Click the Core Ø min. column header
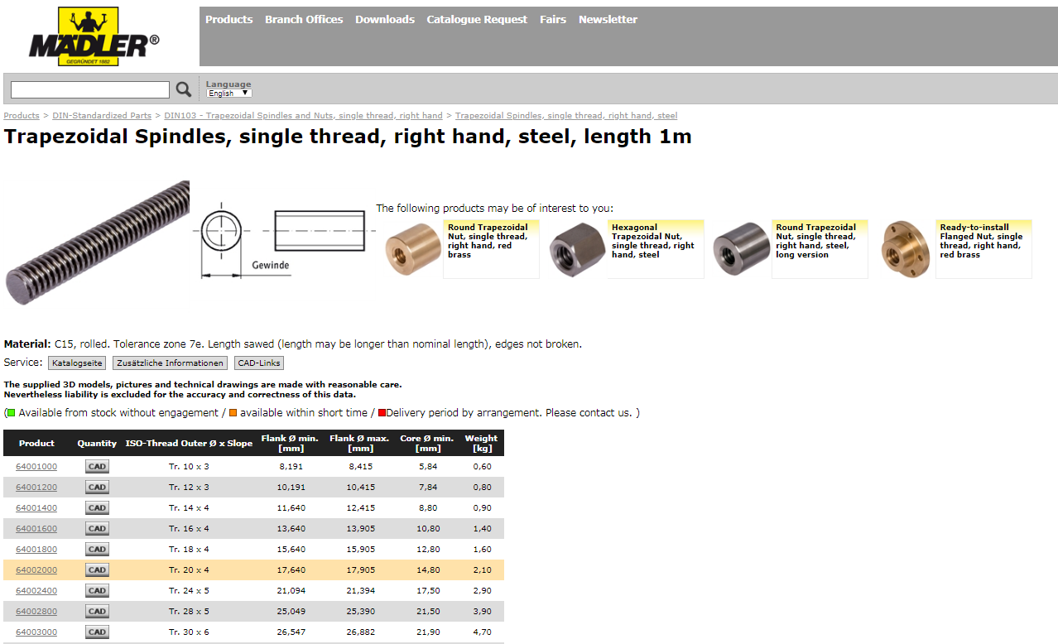This screenshot has width=1058, height=644. (x=427, y=443)
